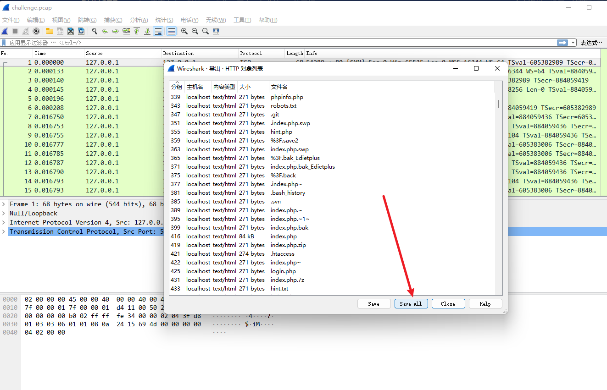Expand Frame 1 details tree row
The width and height of the screenshot is (607, 390).
[x=4, y=204]
